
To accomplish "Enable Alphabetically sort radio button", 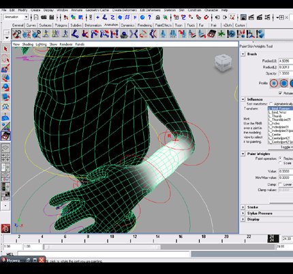I will click(x=271, y=104).
